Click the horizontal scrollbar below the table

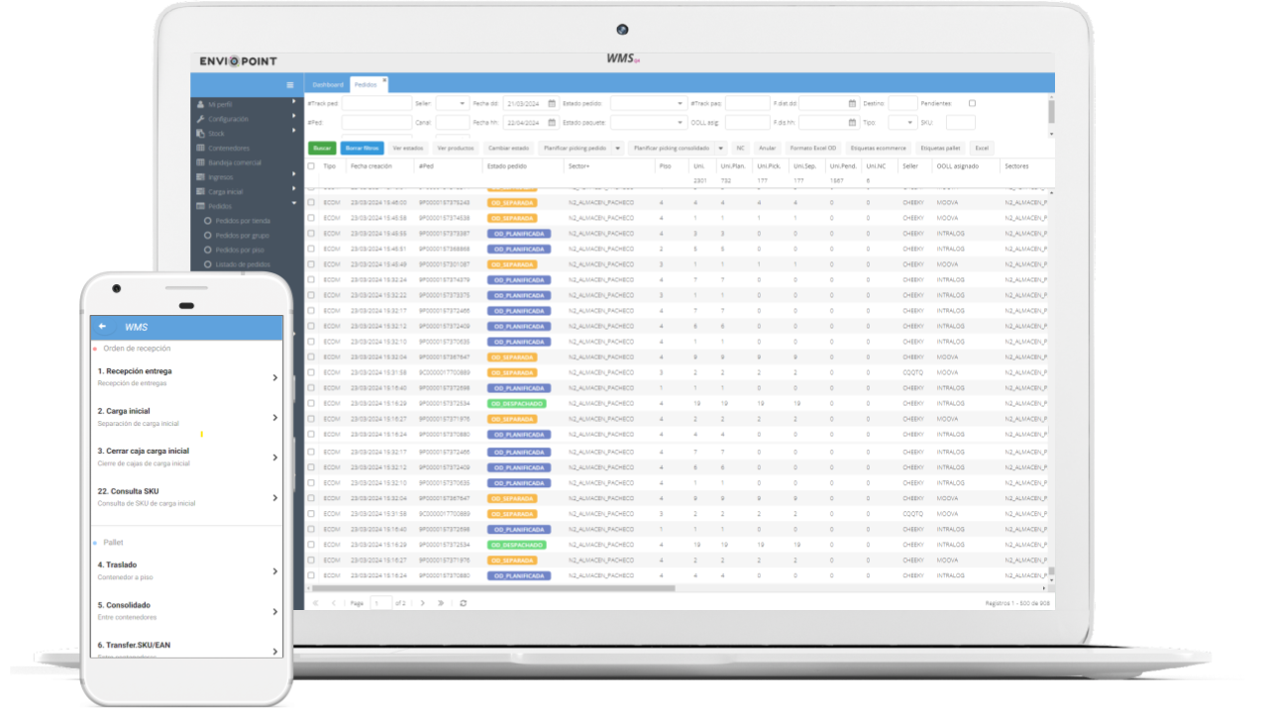pyautogui.click(x=495, y=588)
